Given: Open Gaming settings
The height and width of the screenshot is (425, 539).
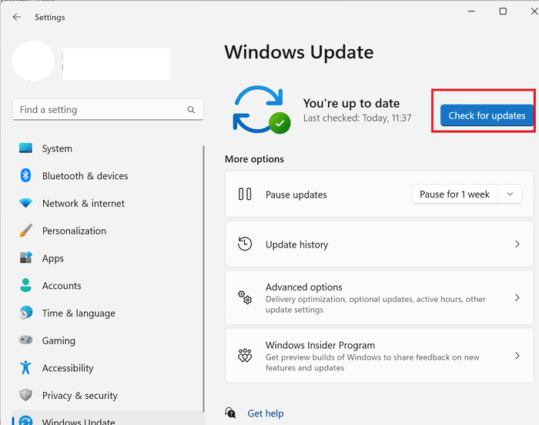Looking at the screenshot, I should click(x=108, y=340).
